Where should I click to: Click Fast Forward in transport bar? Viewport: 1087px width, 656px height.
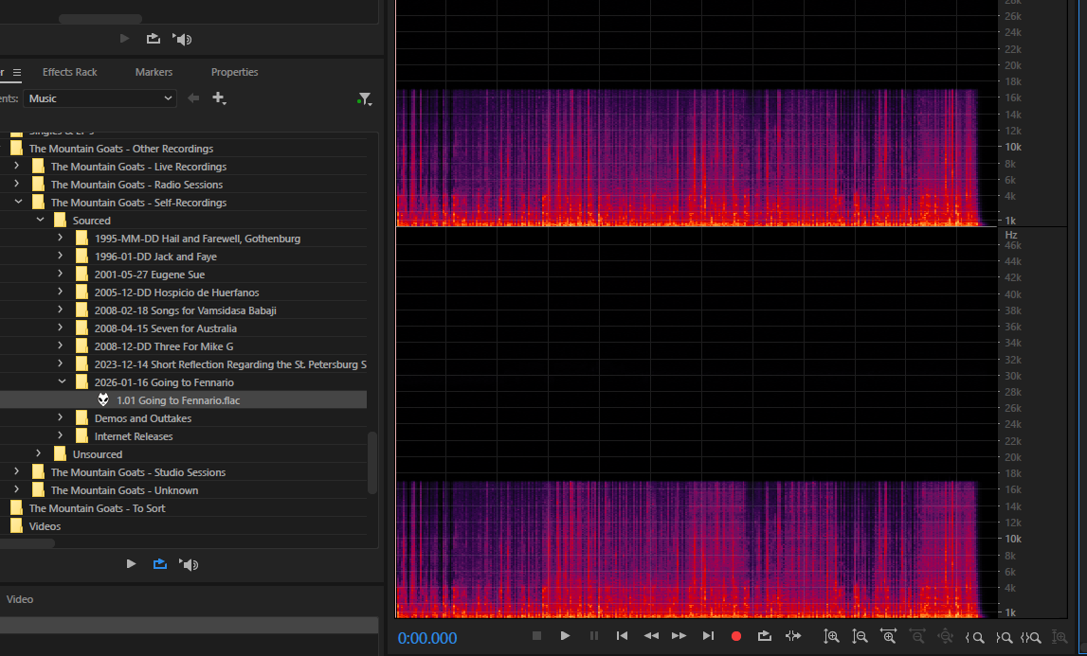(x=679, y=636)
